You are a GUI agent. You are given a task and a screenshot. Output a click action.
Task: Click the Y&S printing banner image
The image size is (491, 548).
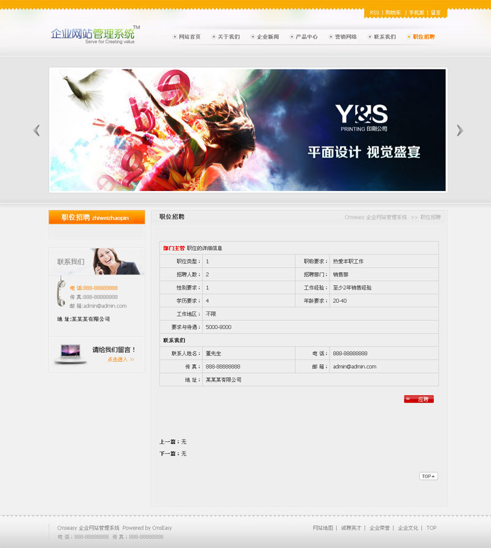tap(248, 130)
